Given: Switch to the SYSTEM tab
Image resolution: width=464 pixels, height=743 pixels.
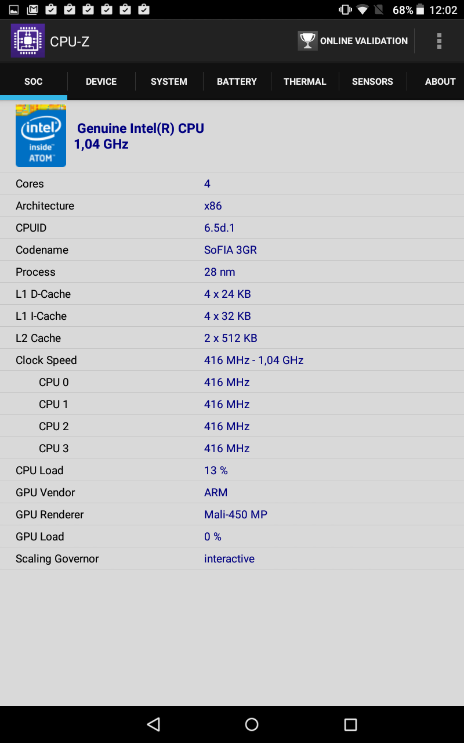Looking at the screenshot, I should 169,81.
